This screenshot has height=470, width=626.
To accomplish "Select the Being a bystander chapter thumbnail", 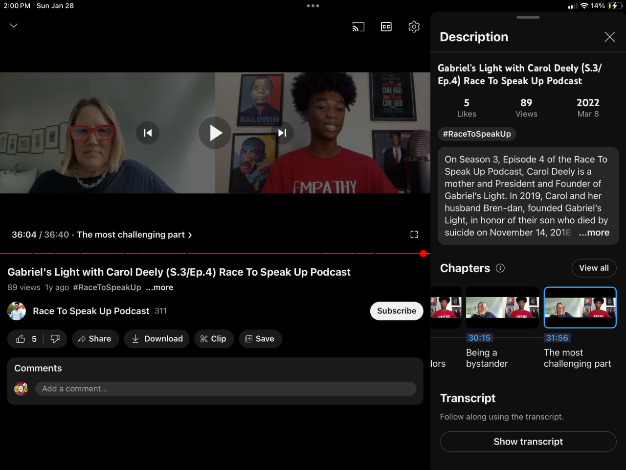I will click(x=502, y=307).
